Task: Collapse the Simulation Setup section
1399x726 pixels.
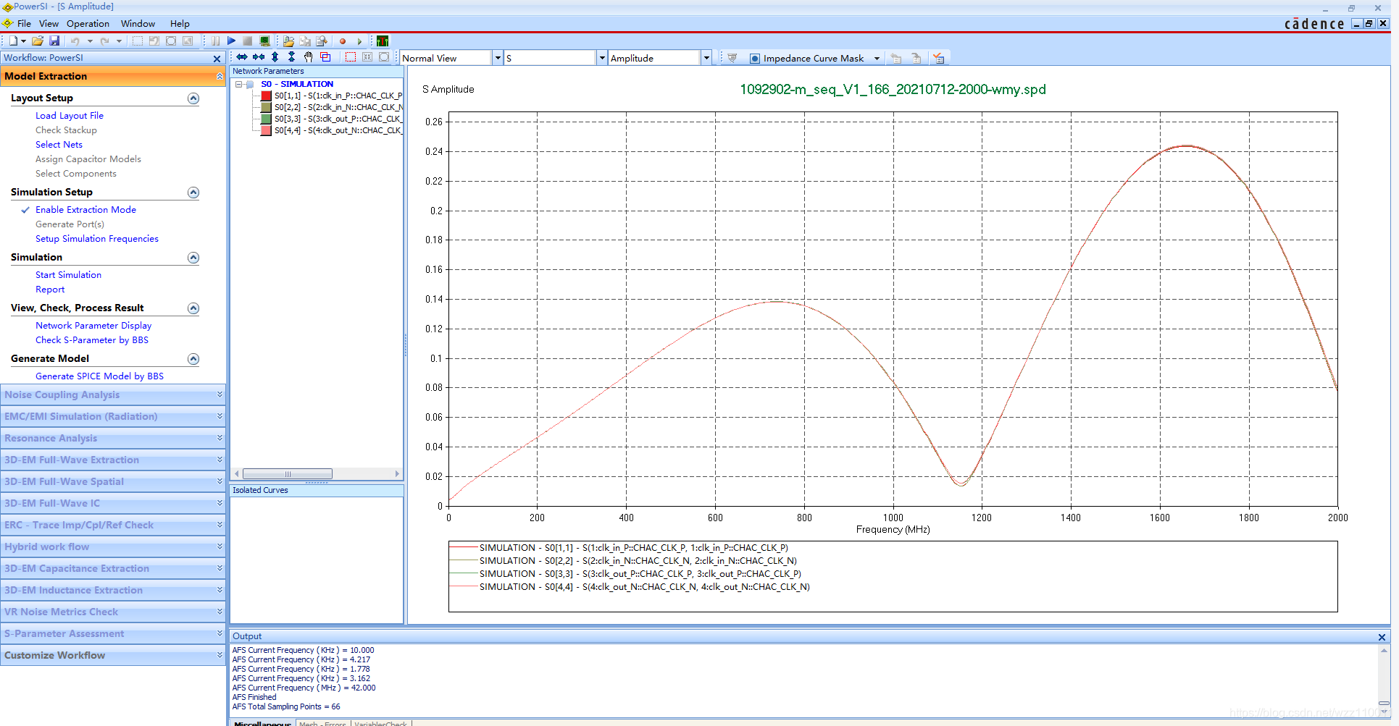Action: (x=193, y=193)
